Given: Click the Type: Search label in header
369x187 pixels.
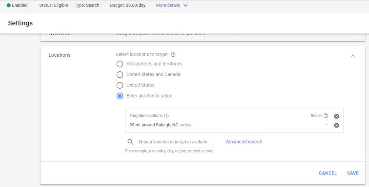Looking at the screenshot, I should (87, 6).
